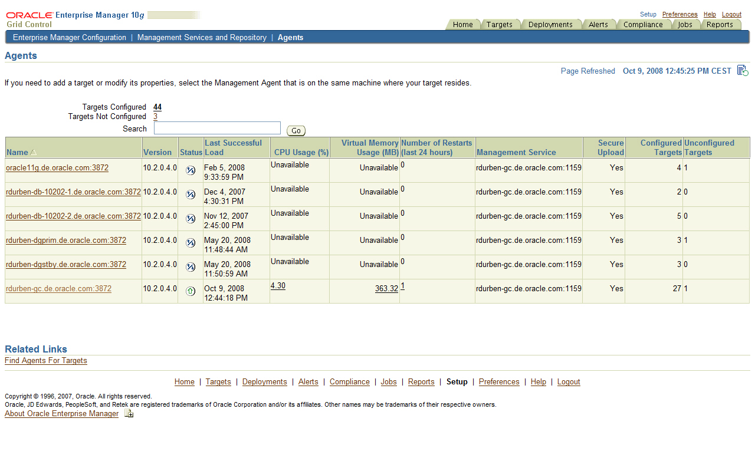The width and height of the screenshot is (755, 471).
Task: Click virtual memory value 363.32
Action: pos(386,289)
